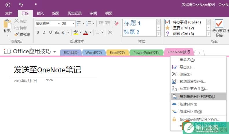Choose 与其他节合并(S)... in context menu

[x=198, y=89]
